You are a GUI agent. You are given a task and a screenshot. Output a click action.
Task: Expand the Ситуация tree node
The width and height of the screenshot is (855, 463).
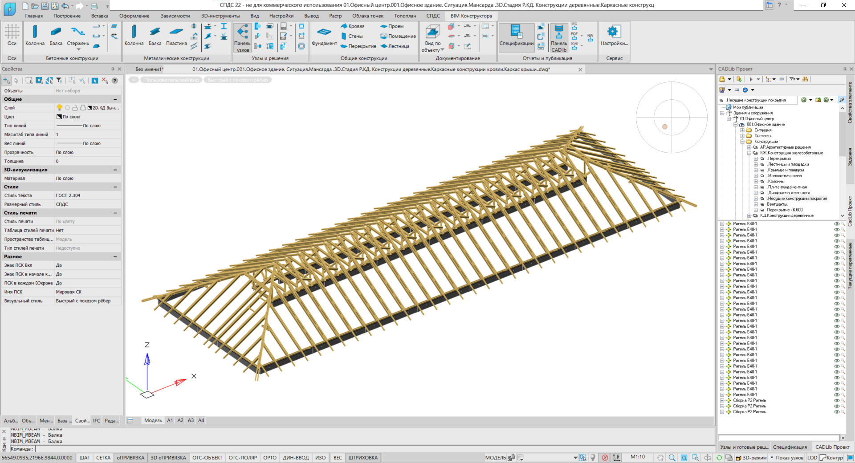click(742, 130)
